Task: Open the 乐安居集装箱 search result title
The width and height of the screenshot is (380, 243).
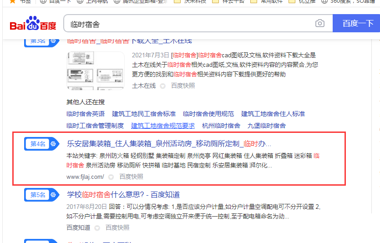Action: point(168,144)
